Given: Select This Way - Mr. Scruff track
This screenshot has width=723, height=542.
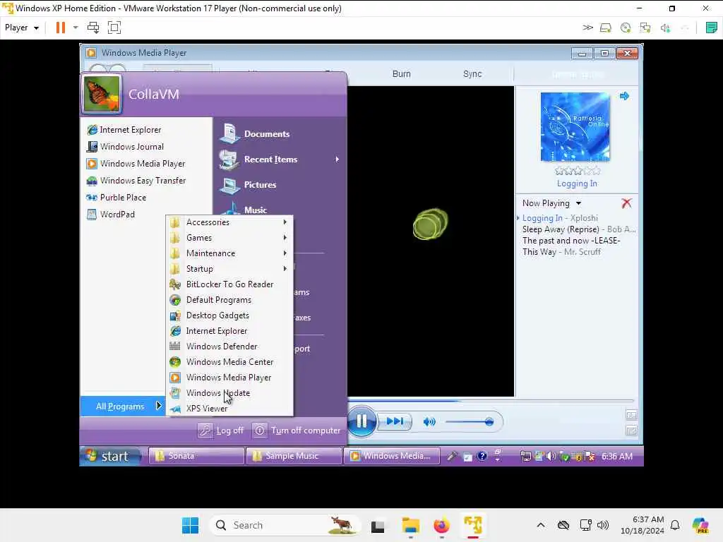Looking at the screenshot, I should click(561, 252).
